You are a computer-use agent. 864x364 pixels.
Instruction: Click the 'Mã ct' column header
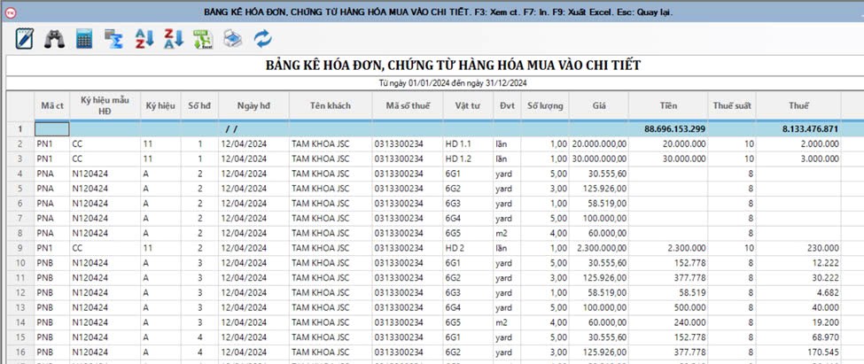[52, 106]
